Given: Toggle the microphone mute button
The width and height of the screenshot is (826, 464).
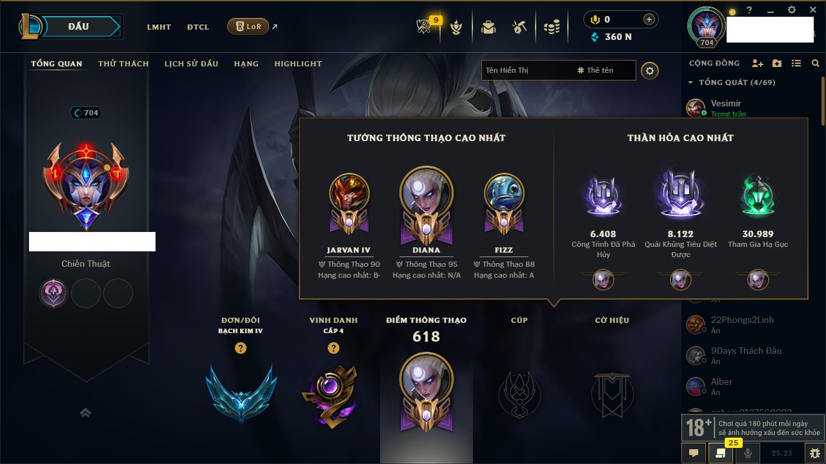Looking at the screenshot, I should [748, 453].
